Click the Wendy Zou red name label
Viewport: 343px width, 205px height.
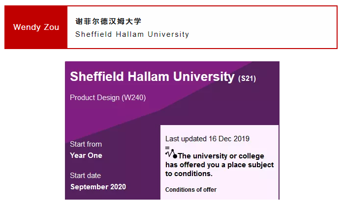36,27
